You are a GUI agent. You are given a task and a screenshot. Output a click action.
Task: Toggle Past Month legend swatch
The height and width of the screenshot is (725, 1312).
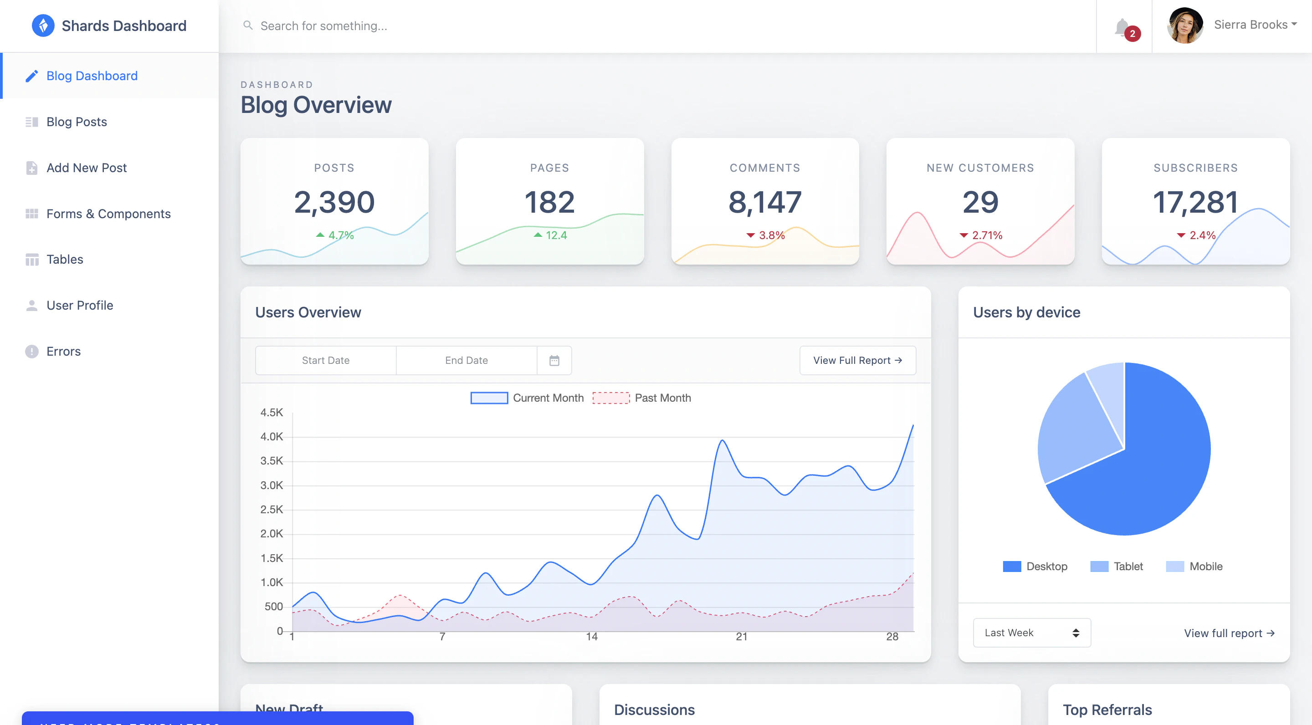610,398
